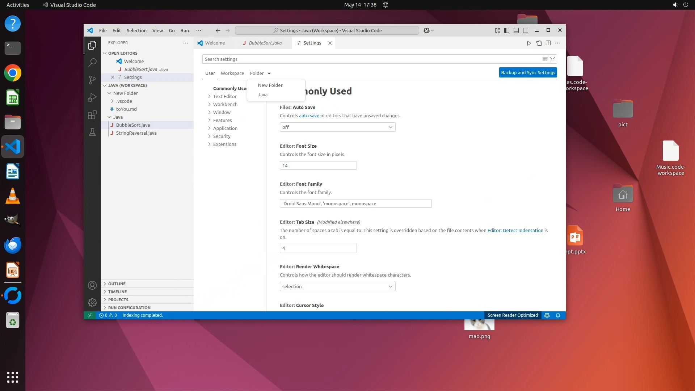Screen dimensions: 695x391
Task: Open Source Control view icon
Action: [92, 80]
